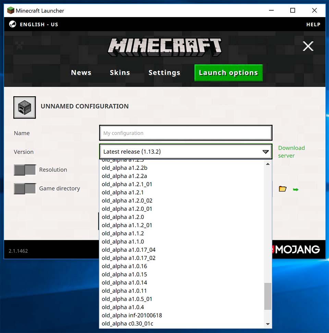Open the Version dropdown arrow
The height and width of the screenshot is (333, 329).
[266, 151]
